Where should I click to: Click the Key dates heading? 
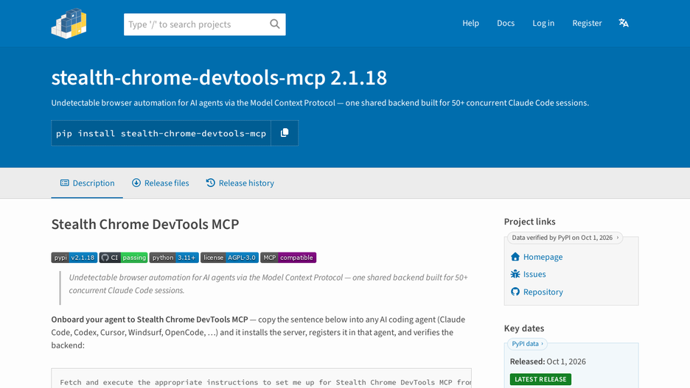click(x=523, y=328)
